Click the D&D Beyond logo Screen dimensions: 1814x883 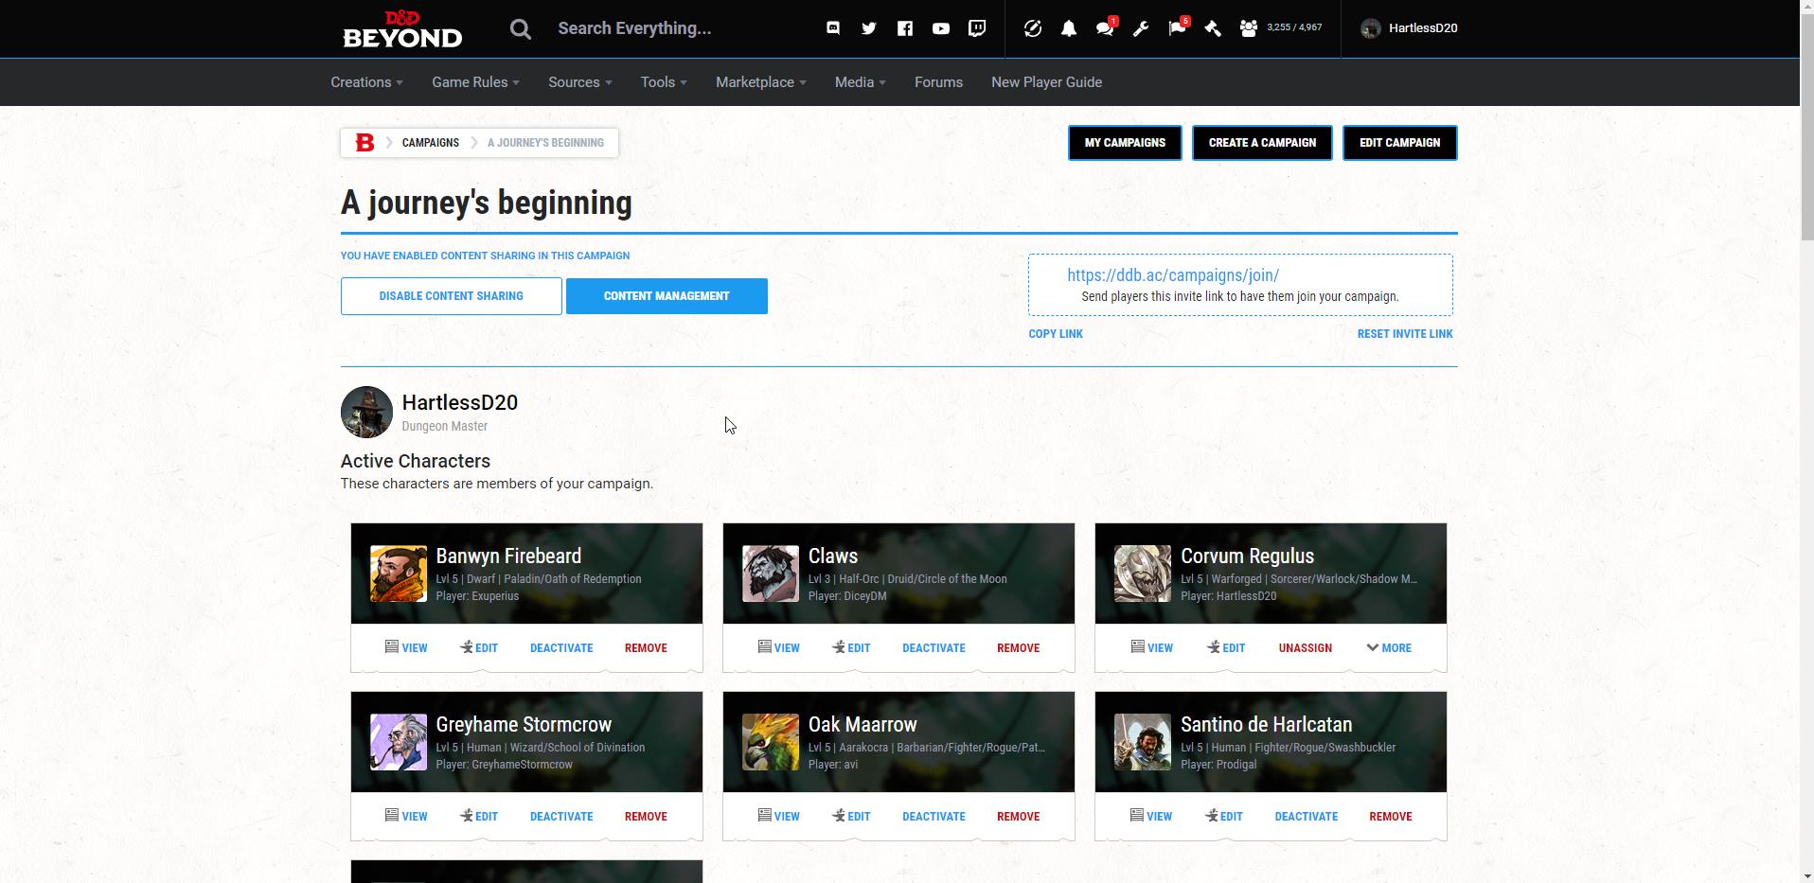pyautogui.click(x=402, y=28)
